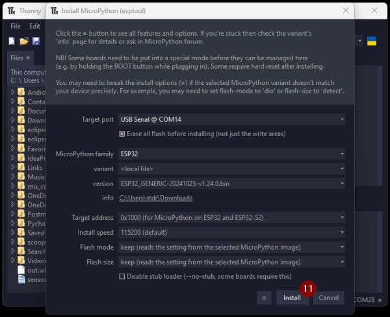Click the Open file folder icon
Screen dimensions: 390x317
pos(24,41)
